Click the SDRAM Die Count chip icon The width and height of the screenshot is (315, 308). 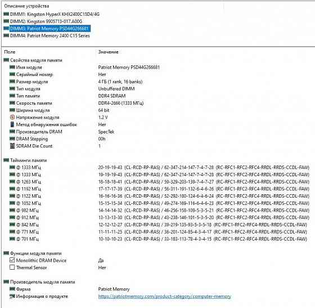point(12,146)
